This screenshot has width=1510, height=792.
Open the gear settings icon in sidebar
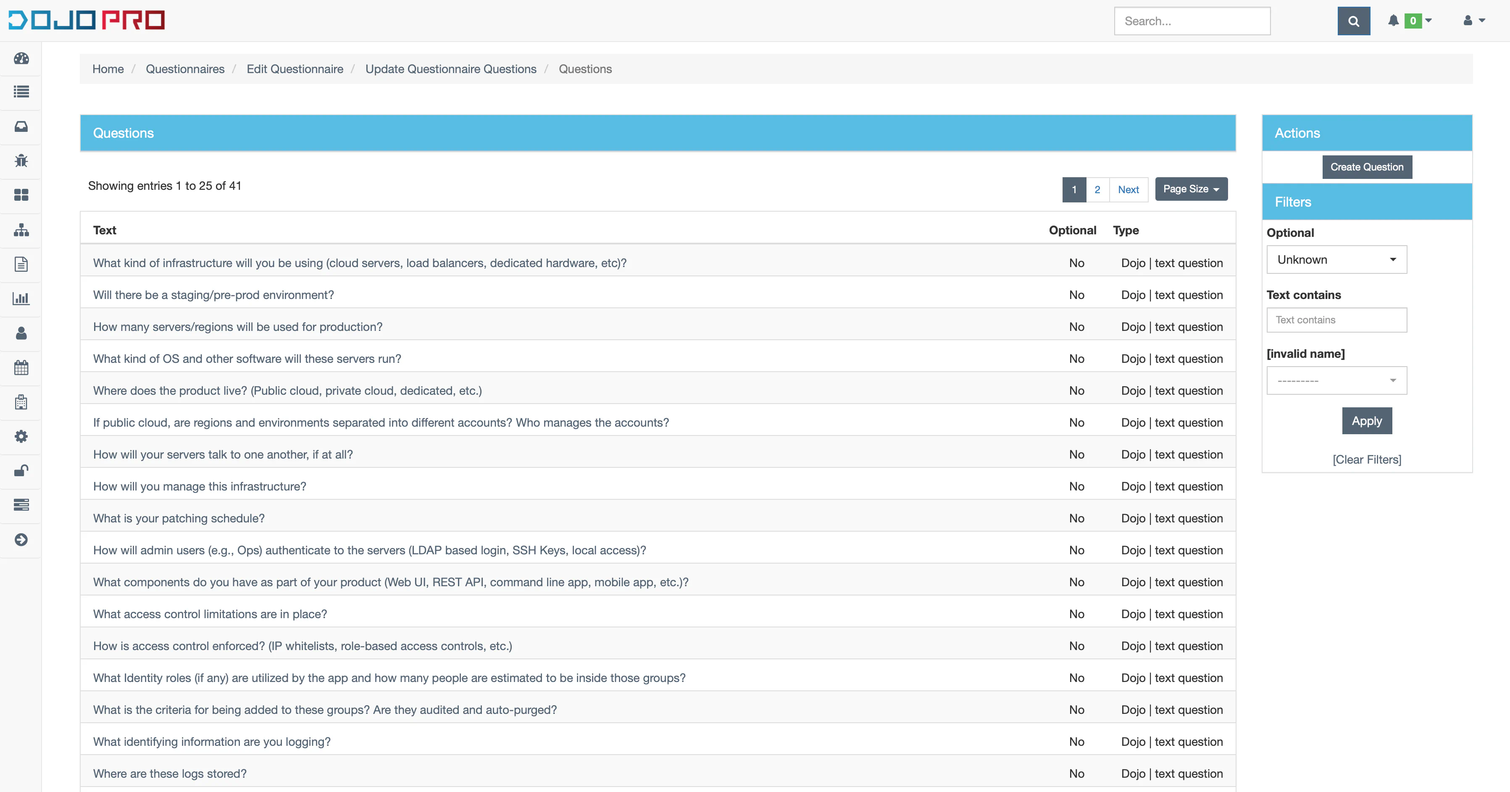(21, 436)
